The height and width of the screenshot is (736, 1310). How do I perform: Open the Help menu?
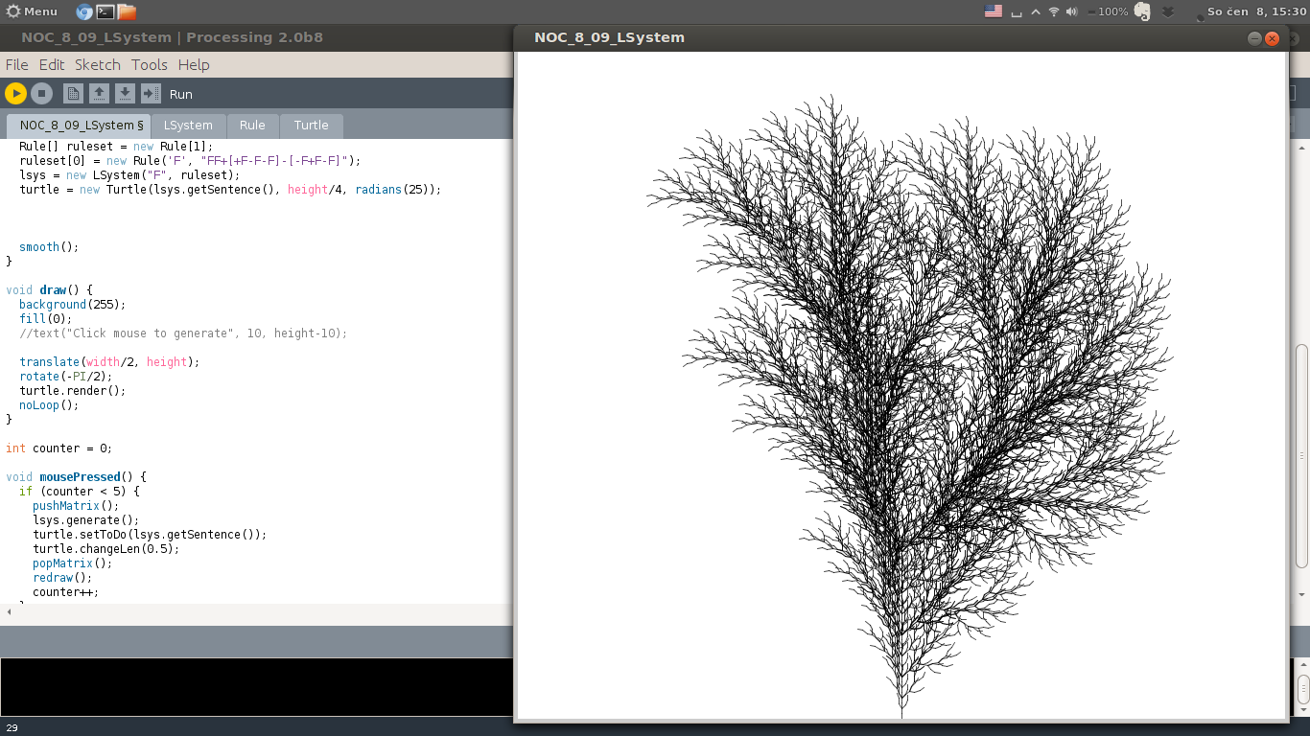click(x=194, y=65)
